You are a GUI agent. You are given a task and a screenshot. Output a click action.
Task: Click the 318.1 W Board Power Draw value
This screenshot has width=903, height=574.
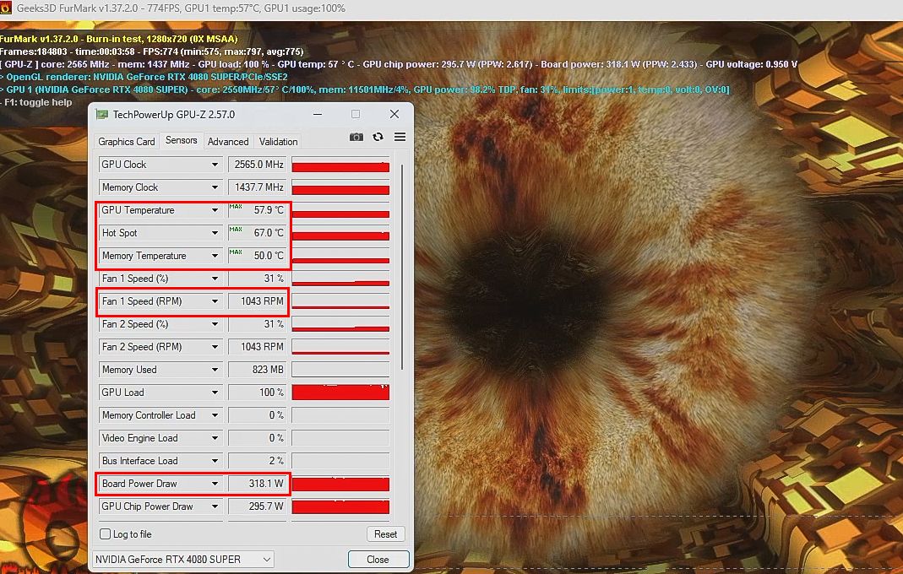pyautogui.click(x=257, y=484)
